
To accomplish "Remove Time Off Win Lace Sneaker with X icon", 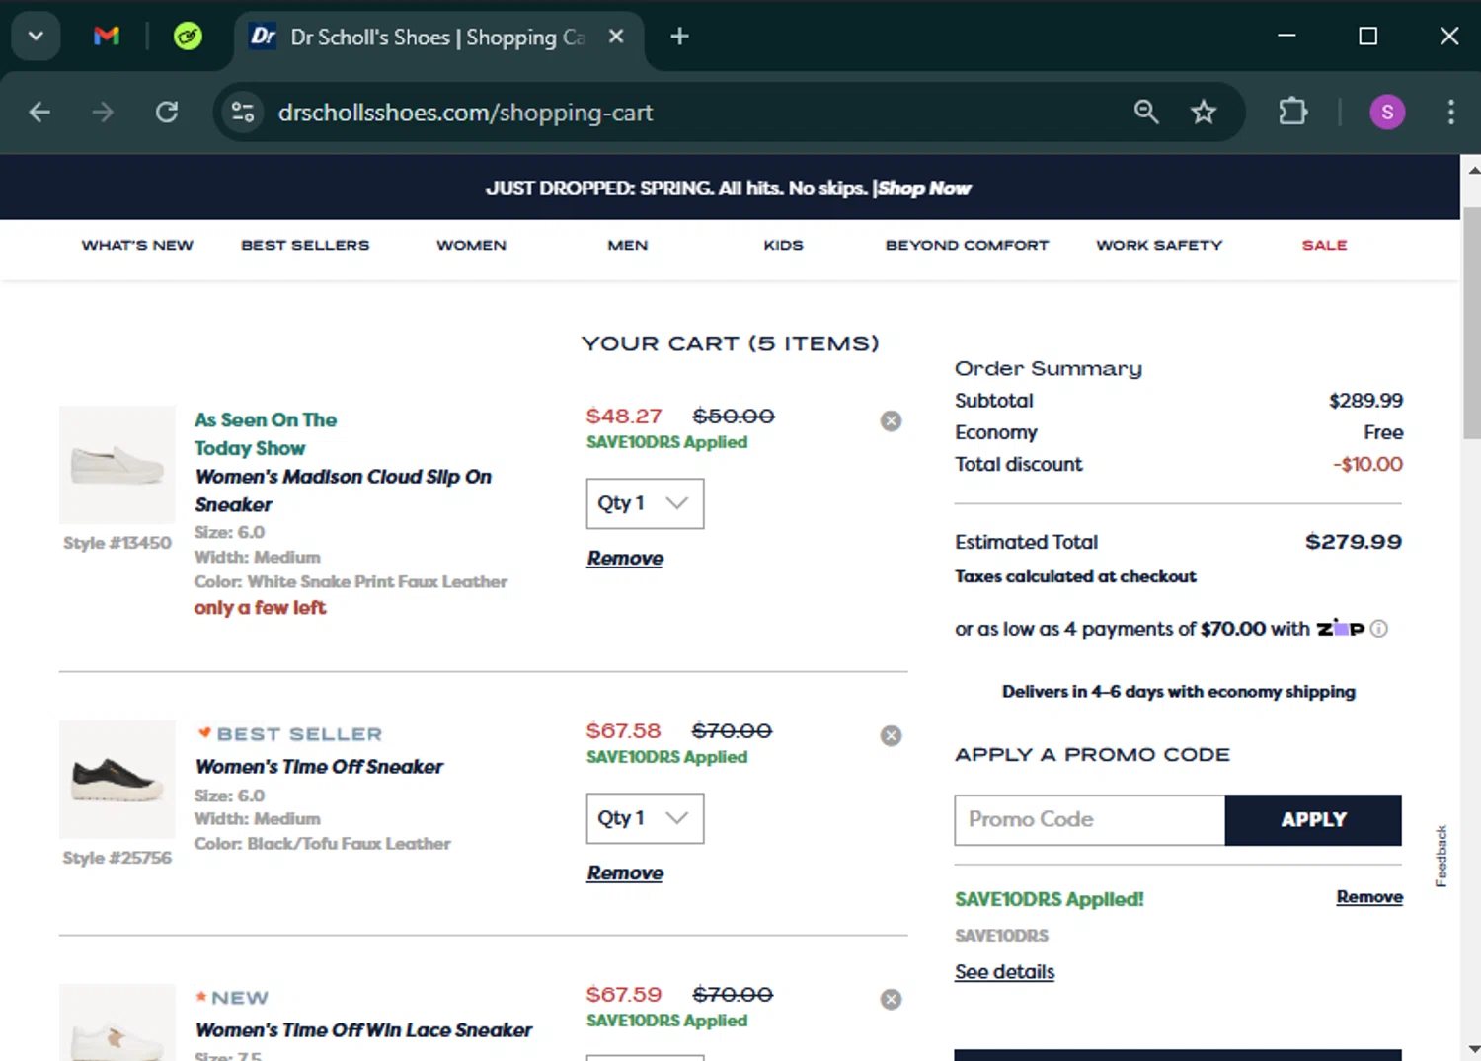I will click(891, 1000).
